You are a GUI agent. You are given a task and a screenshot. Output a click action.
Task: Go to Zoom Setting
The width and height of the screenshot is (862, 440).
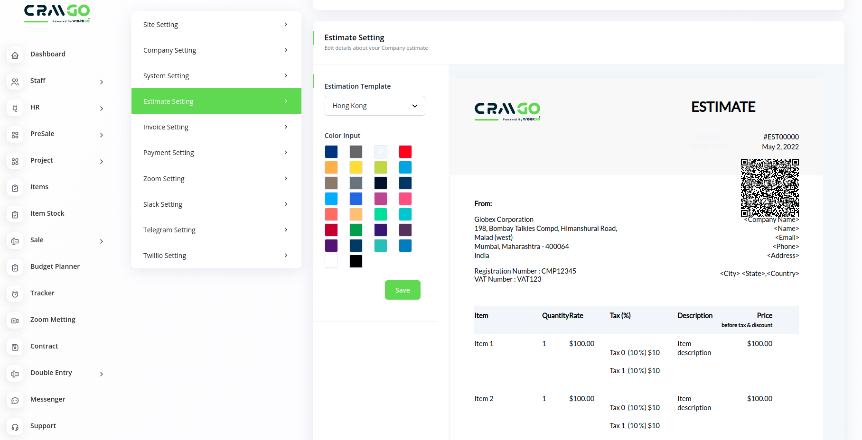[216, 179]
